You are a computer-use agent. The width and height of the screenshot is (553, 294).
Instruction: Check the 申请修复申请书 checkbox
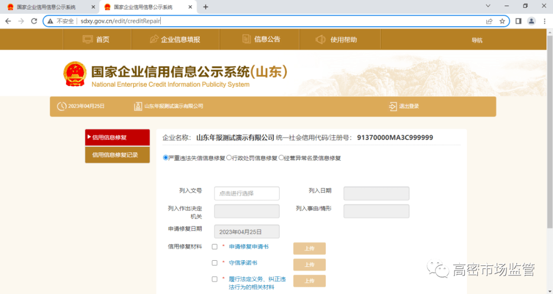(215, 247)
